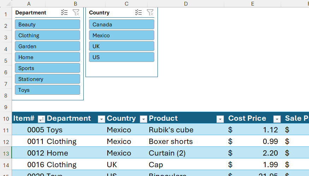The image size is (309, 176).
Task: Clear filter on Department slicer
Action: pos(76,12)
